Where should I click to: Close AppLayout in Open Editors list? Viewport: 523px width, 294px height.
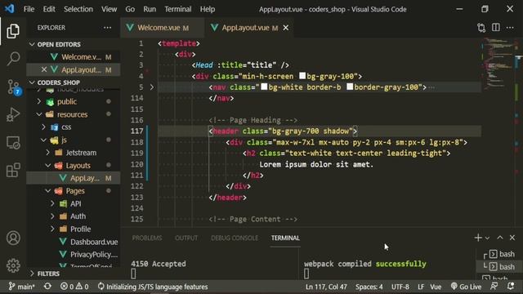pos(44,69)
